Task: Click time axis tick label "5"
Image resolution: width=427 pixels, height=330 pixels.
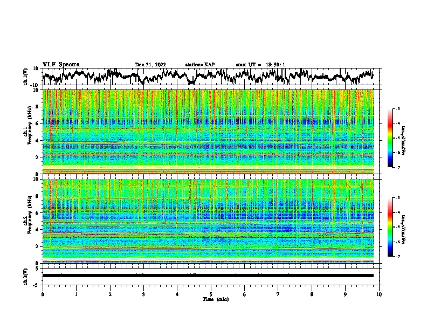Action: [x=211, y=294]
